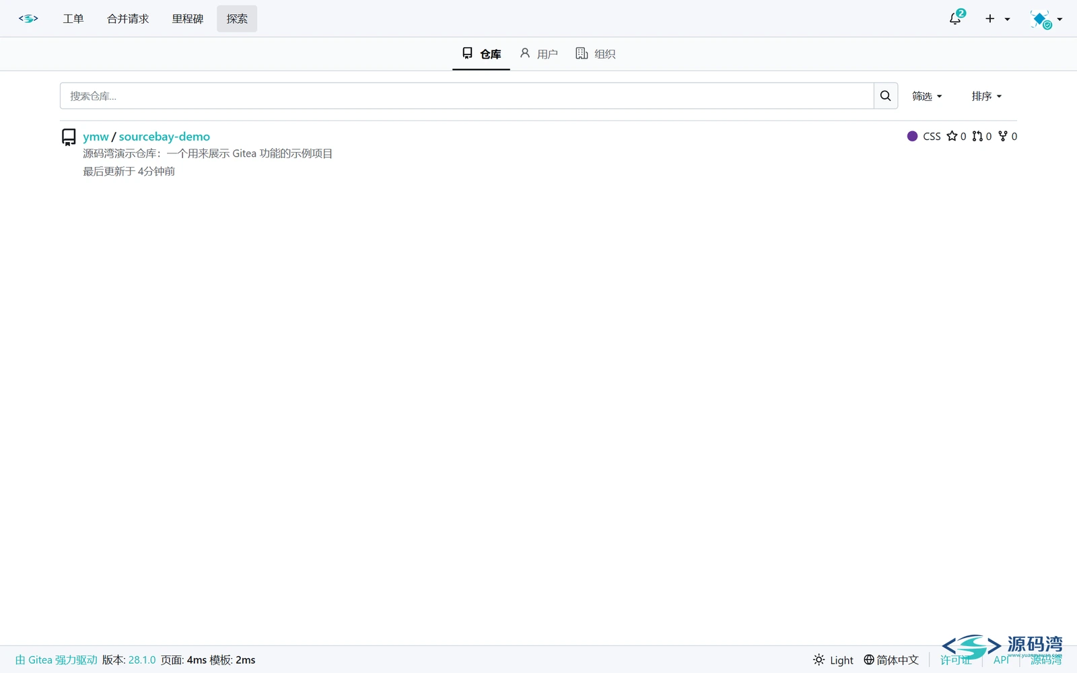
Task: Open the ymw owner link
Action: click(x=96, y=137)
